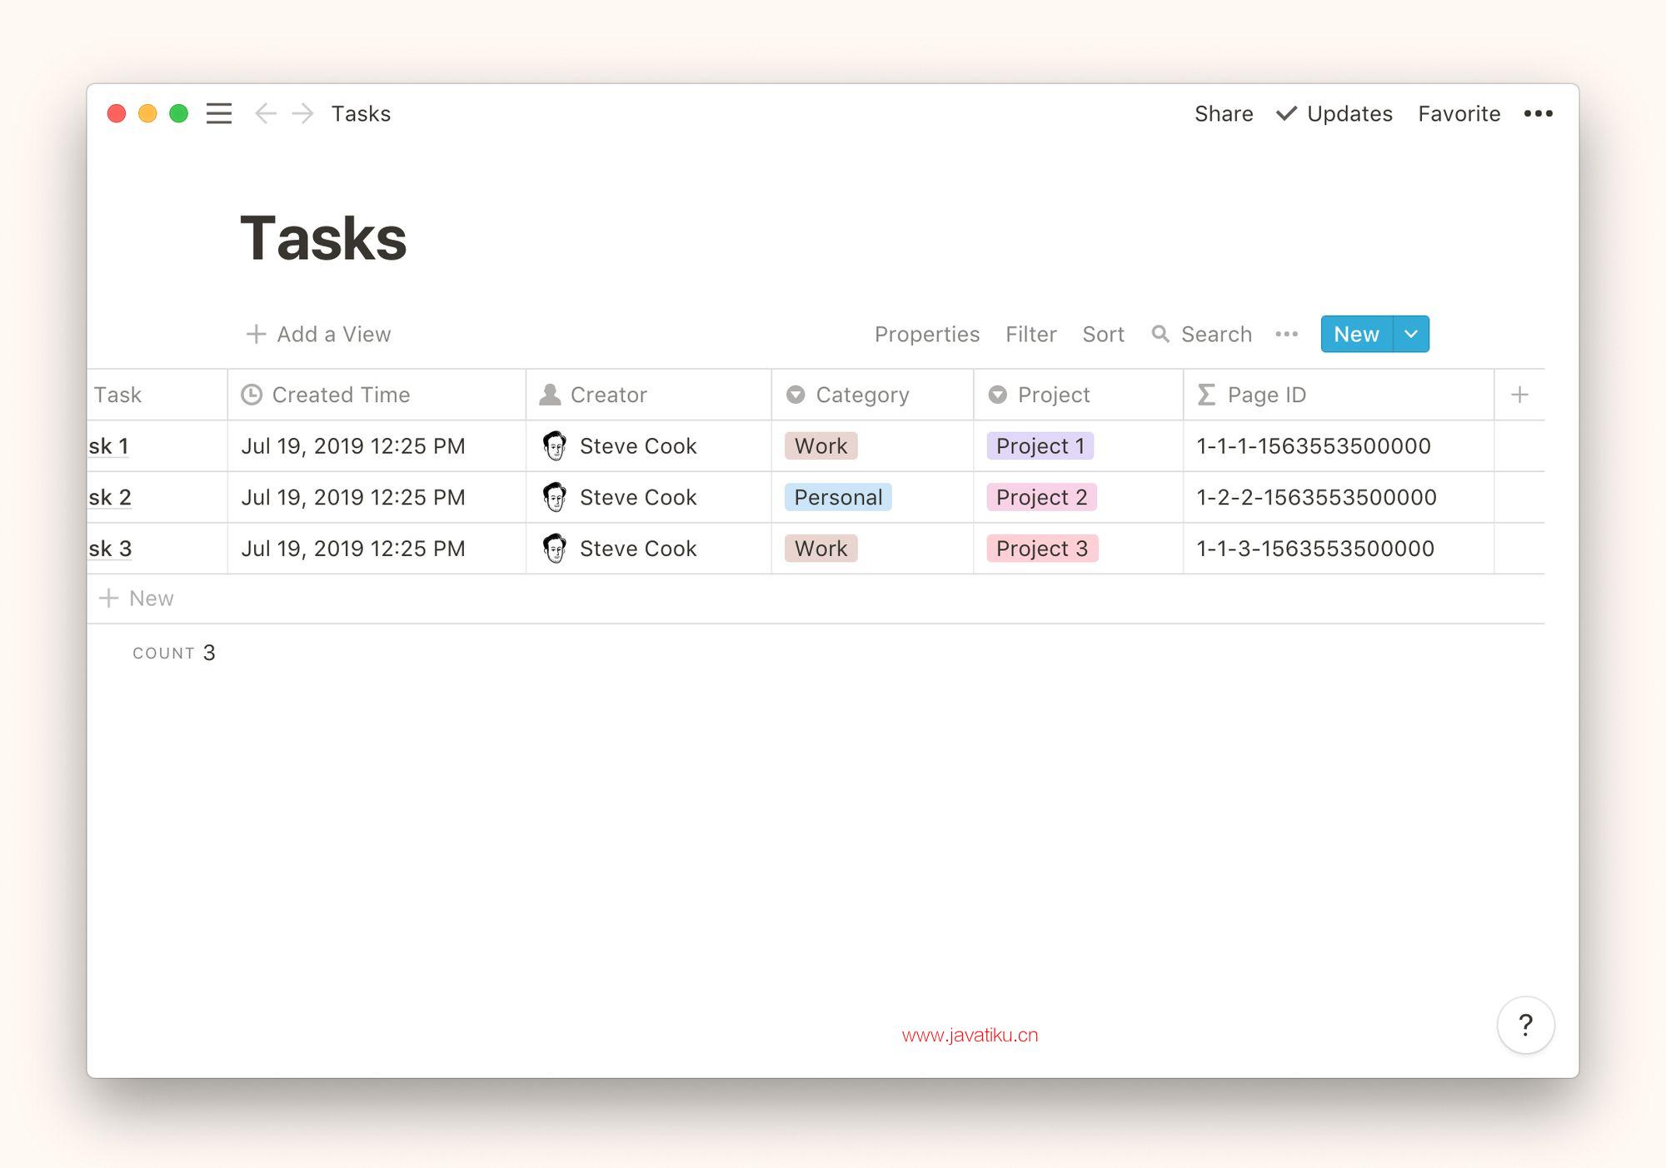This screenshot has width=1666, height=1168.
Task: Add a new row below the table
Action: pos(136,599)
